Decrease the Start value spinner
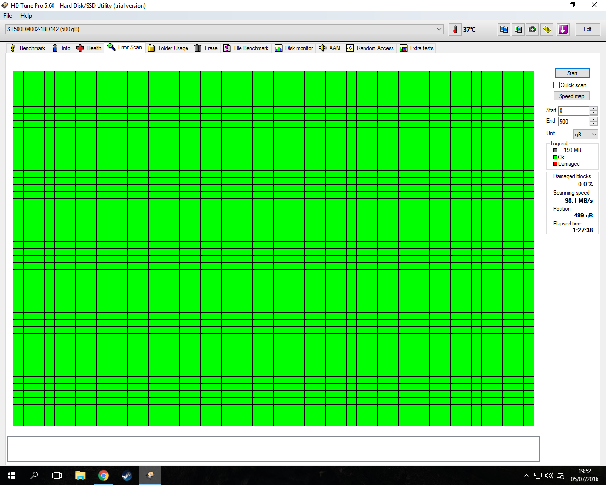This screenshot has width=606, height=485. 594,113
